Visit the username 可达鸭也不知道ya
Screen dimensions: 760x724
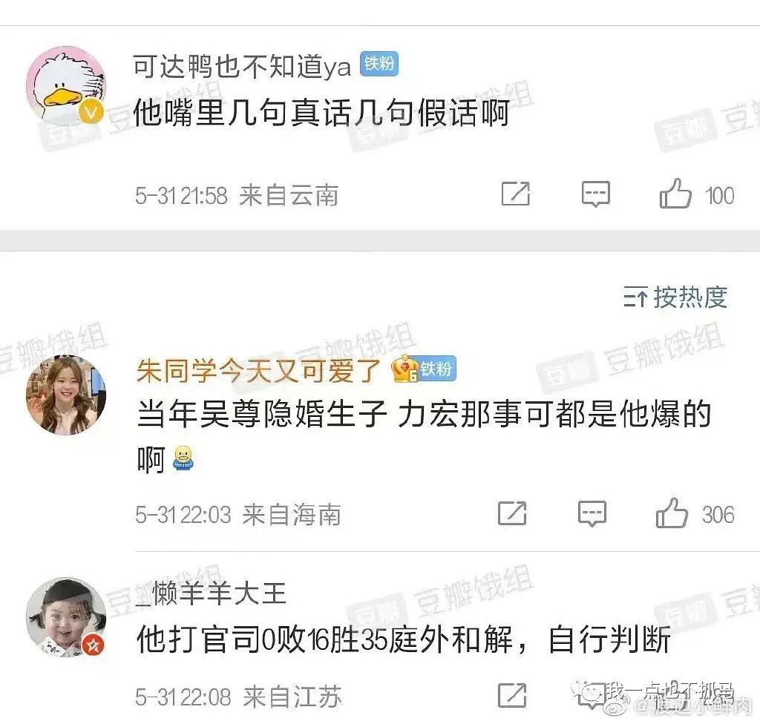[242, 66]
